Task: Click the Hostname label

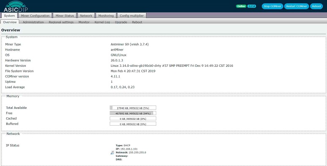Action: [x=13, y=50]
